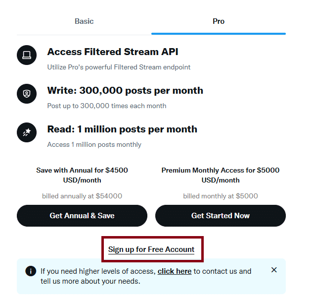Click the 'billed annually at $54000' note
Viewport: 315px width, 306px height.
[82, 196]
